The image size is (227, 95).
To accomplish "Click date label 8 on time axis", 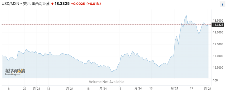I will (9, 89).
